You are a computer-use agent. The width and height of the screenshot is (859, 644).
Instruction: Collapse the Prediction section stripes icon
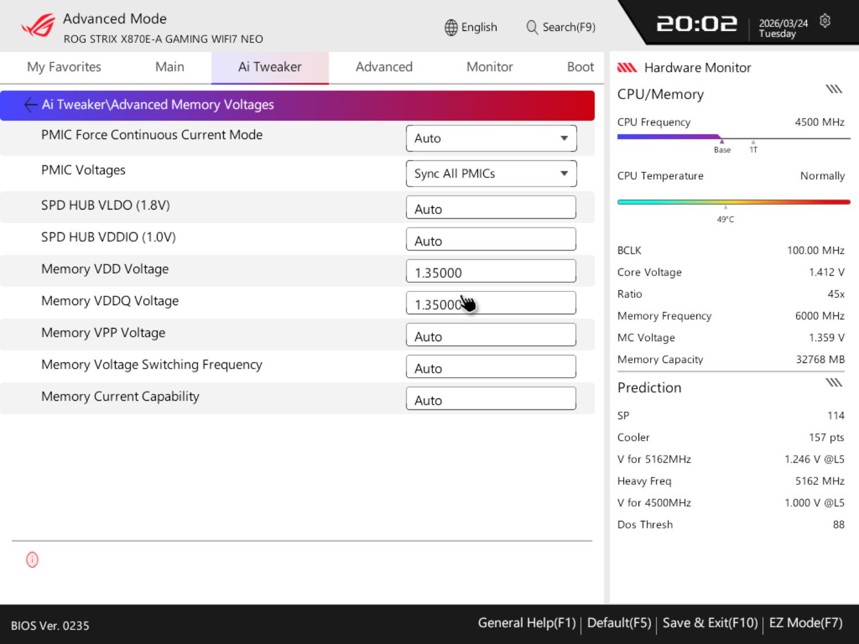[834, 383]
